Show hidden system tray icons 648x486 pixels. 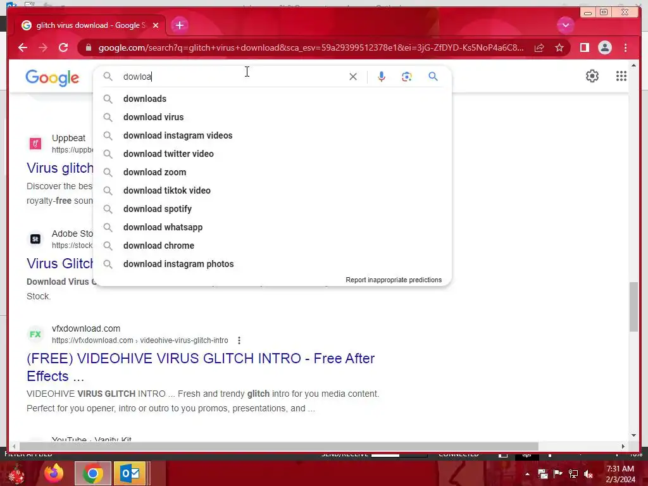click(x=527, y=474)
